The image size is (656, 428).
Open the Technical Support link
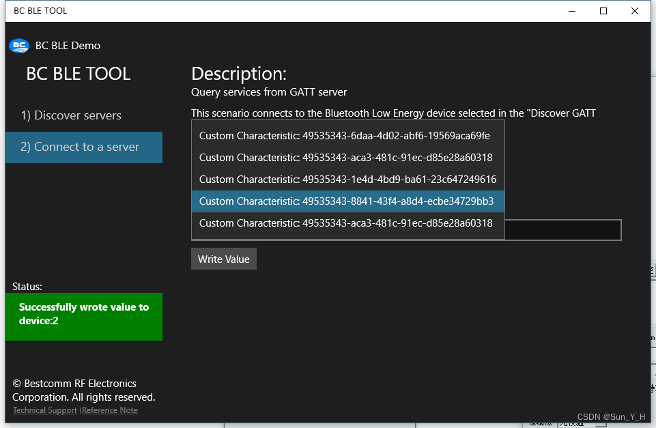(45, 410)
